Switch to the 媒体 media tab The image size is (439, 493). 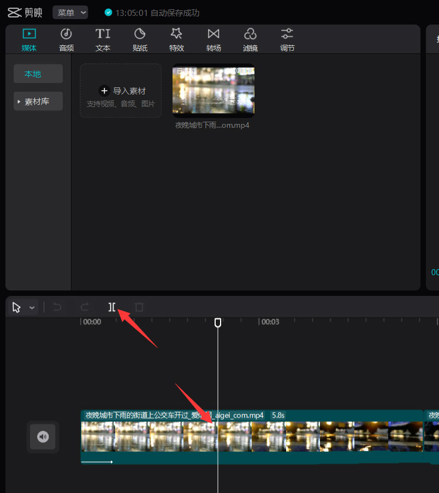pyautogui.click(x=29, y=38)
